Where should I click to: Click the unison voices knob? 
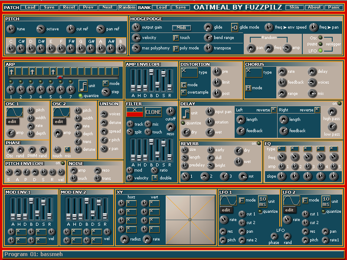tap(104, 114)
